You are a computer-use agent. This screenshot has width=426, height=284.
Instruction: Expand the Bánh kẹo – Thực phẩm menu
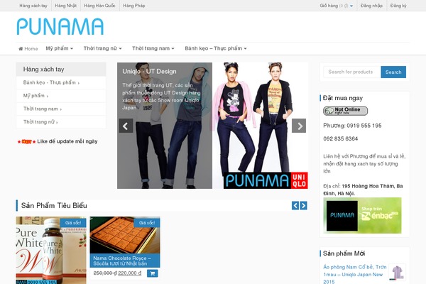point(216,48)
